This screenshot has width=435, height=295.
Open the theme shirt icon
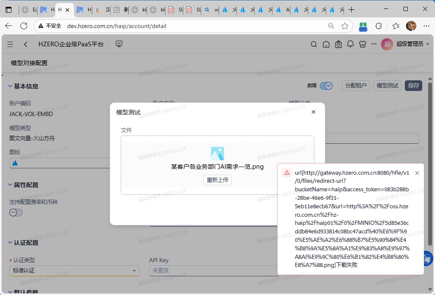(x=362, y=44)
